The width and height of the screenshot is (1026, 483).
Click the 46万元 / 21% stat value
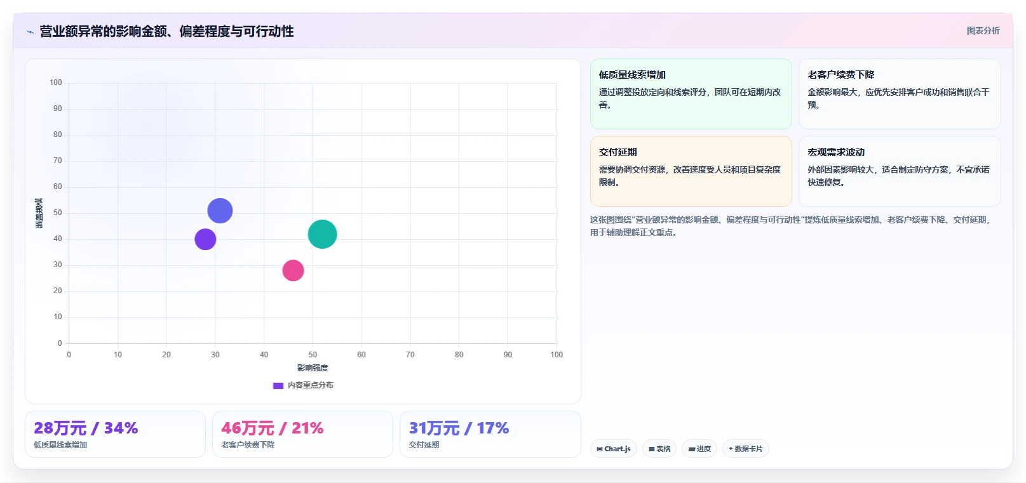[x=273, y=428]
